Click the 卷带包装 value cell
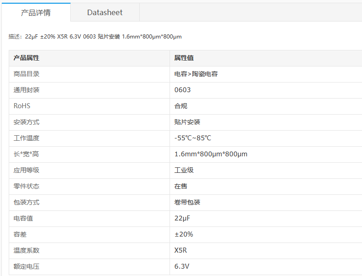This screenshot has width=362, height=276. [187, 202]
